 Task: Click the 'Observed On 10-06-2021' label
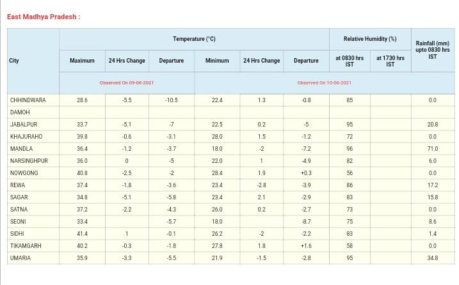point(324,83)
